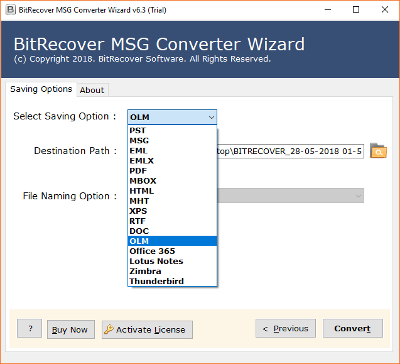Select EML in the format list

tap(172, 151)
